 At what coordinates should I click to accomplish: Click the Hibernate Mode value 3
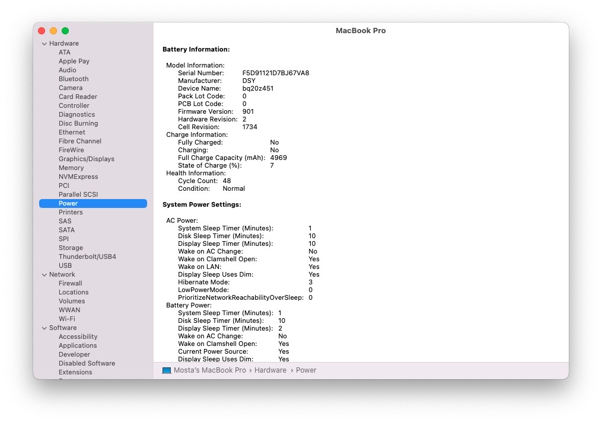(x=311, y=282)
